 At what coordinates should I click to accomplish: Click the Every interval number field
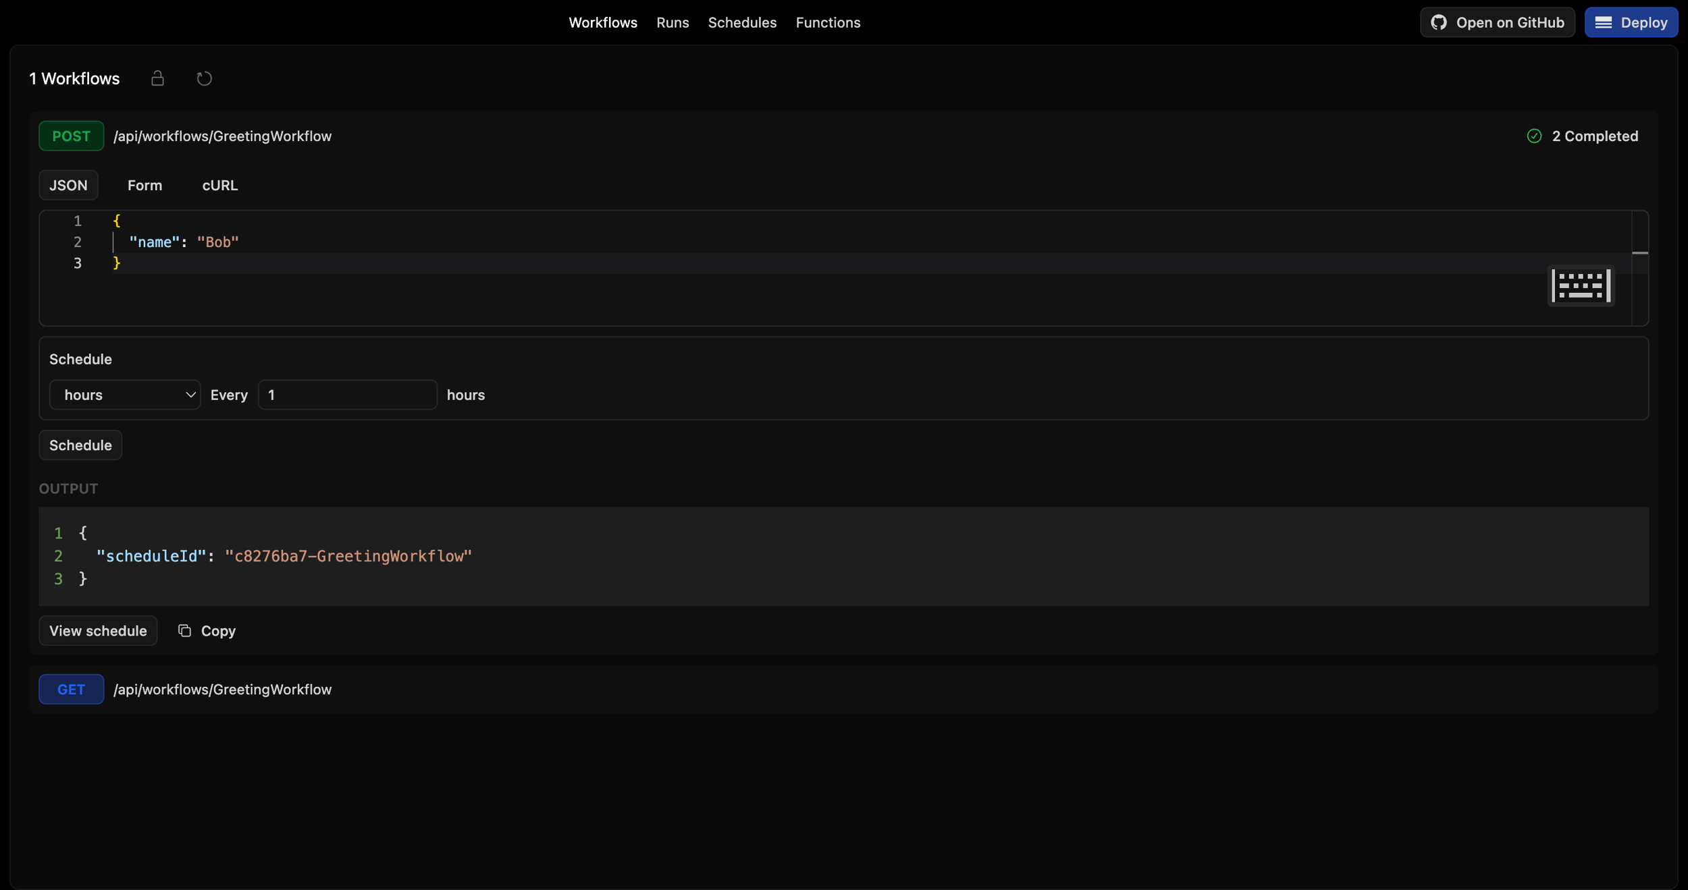coord(347,395)
